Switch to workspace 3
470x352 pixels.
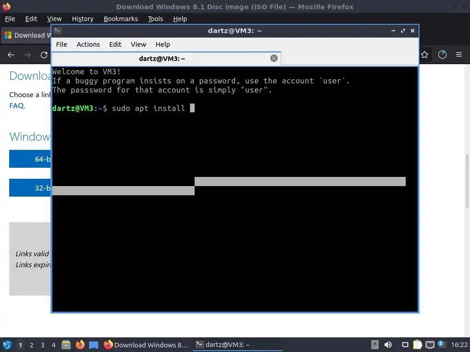(43, 345)
